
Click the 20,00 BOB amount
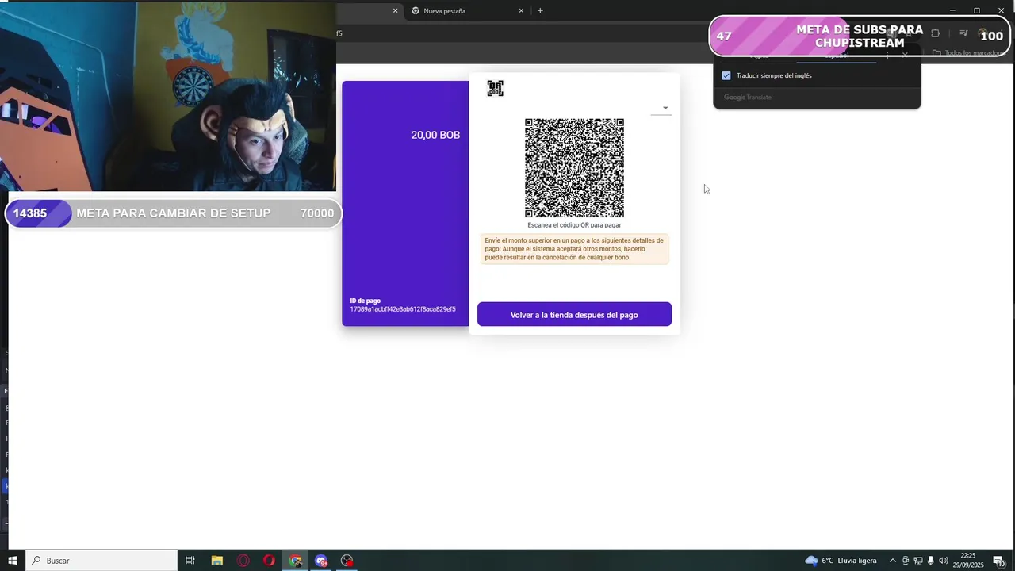click(435, 135)
